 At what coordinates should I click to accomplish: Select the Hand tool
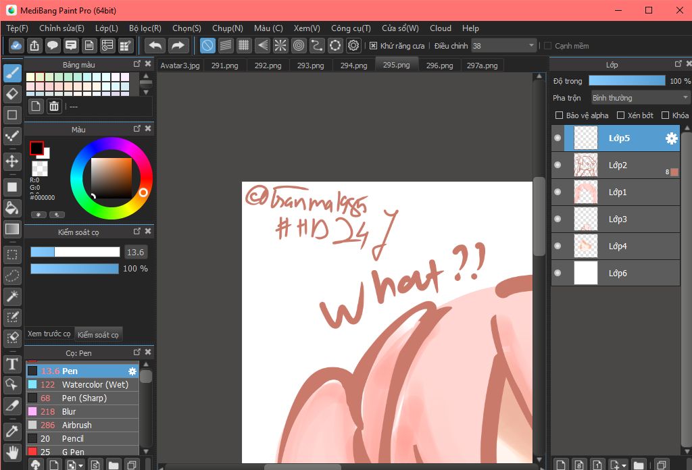[12, 452]
